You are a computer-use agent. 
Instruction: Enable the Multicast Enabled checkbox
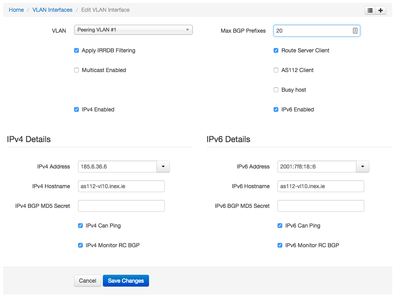coord(76,70)
